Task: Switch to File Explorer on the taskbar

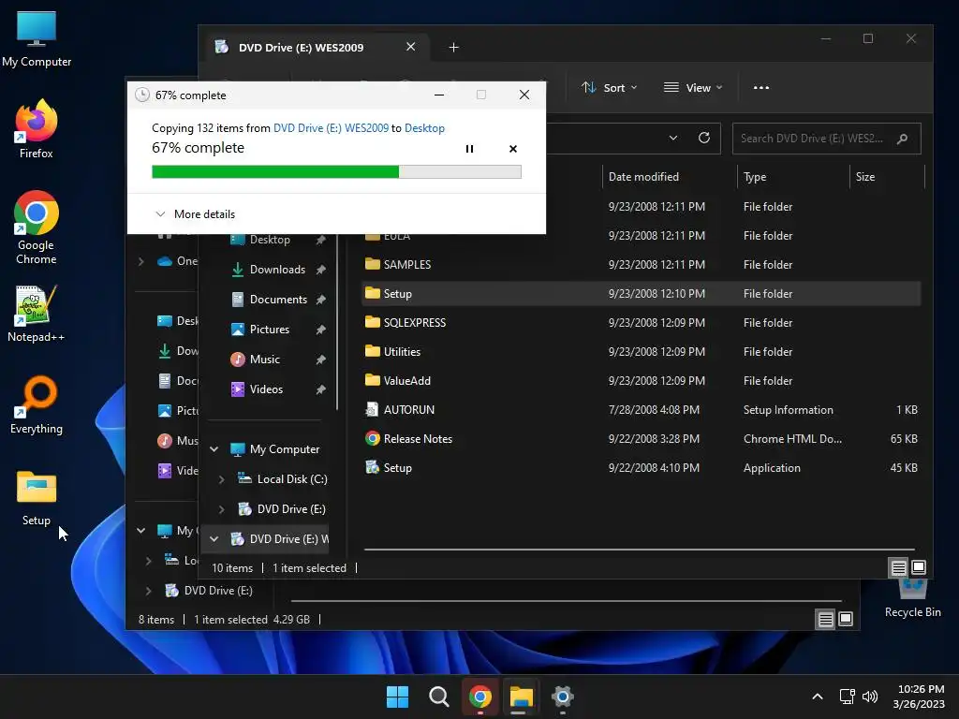Action: point(521,697)
